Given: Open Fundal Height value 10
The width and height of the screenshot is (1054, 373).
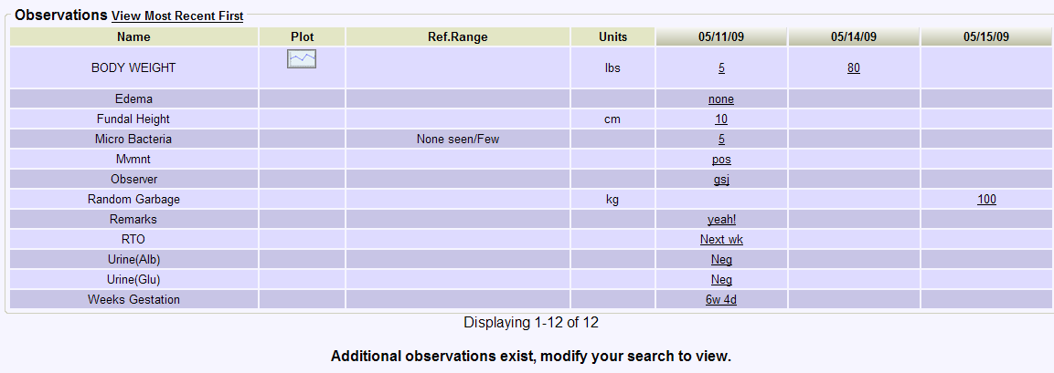Looking at the screenshot, I should pos(721,119).
